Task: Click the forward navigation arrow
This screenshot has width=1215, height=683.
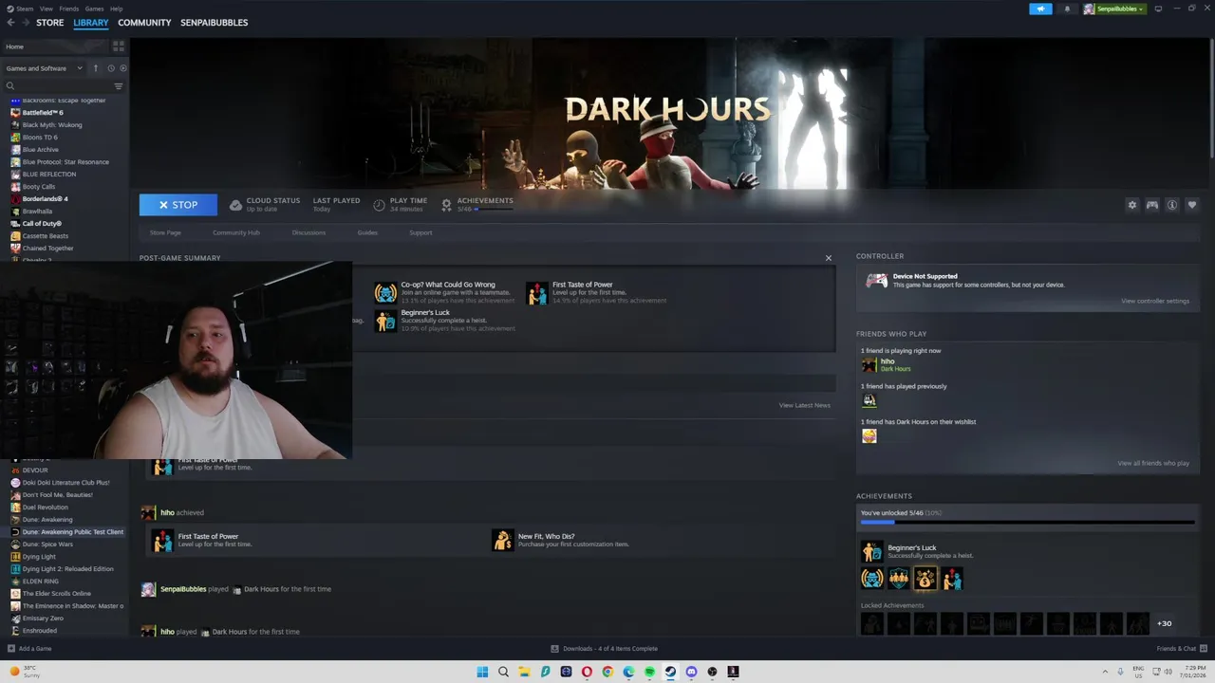Action: click(x=26, y=23)
